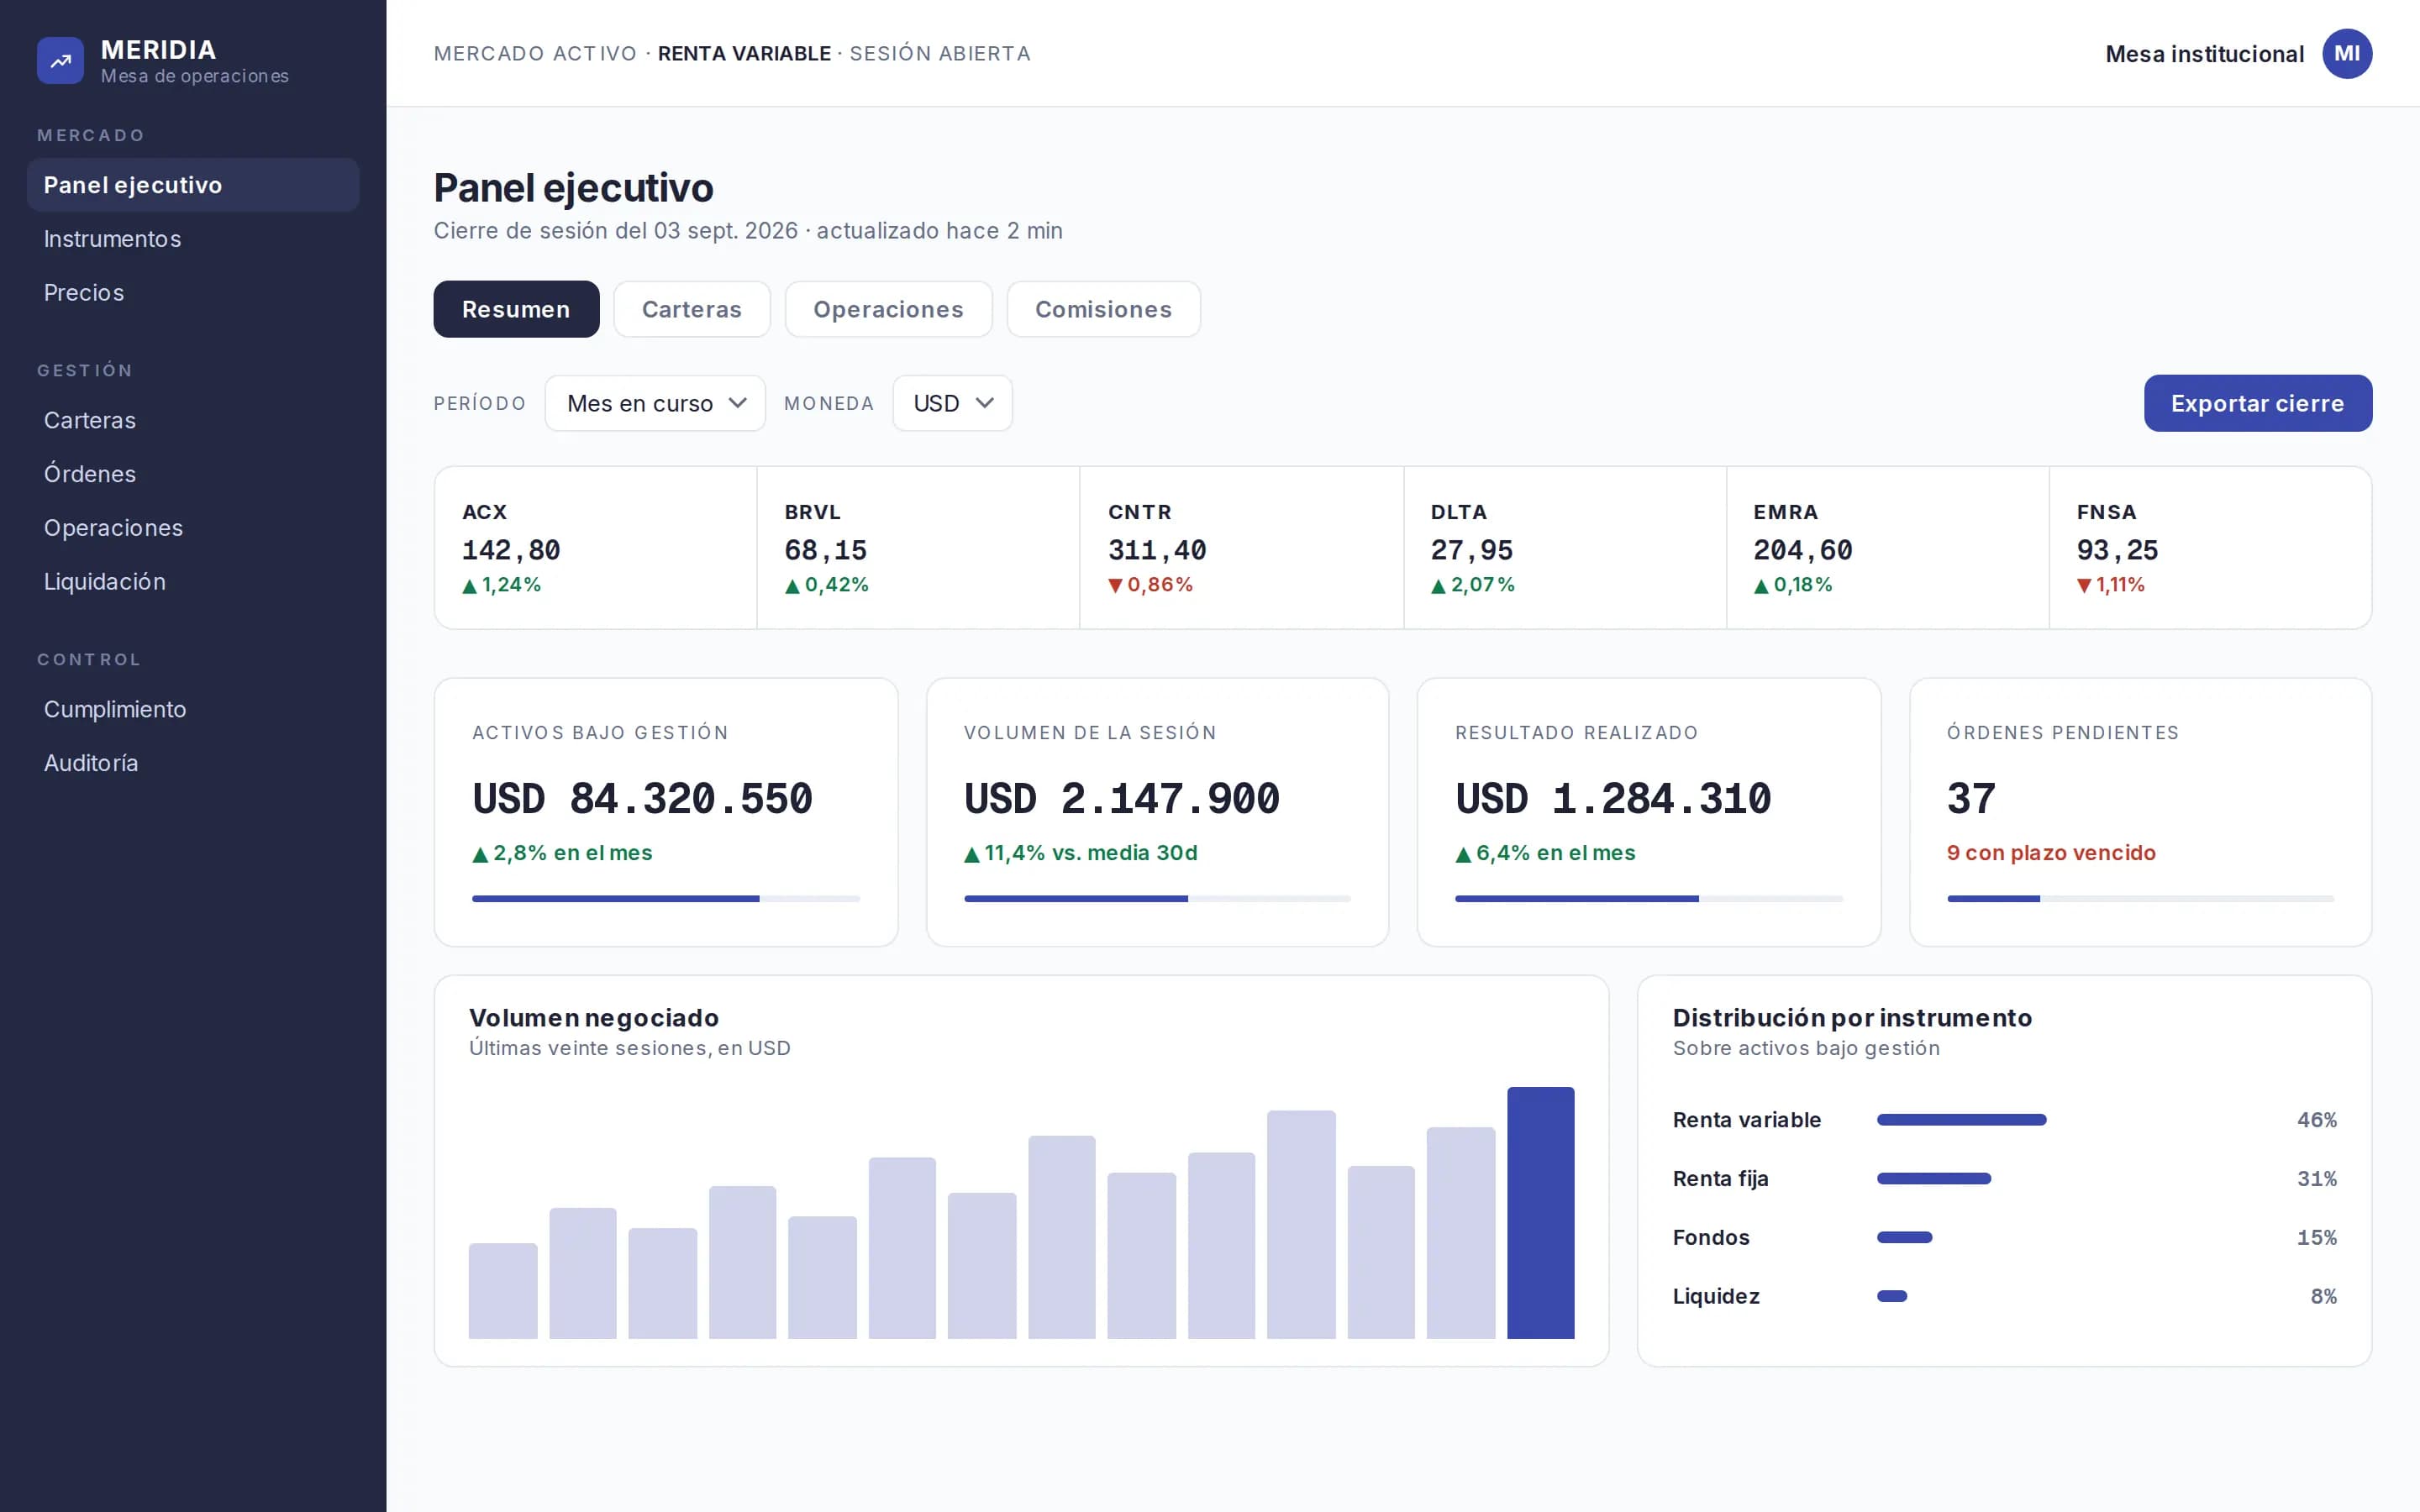Open the Precios sidebar item
Viewport: 2420px width, 1512px height.
coord(193,293)
